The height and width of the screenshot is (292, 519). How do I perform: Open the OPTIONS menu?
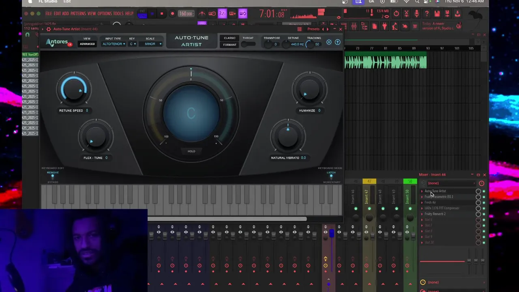pyautogui.click(x=105, y=13)
